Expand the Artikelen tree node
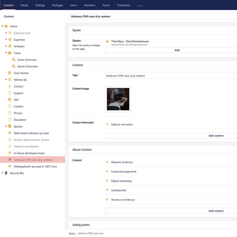Viewport: 237px width, 237px height. click(x=6, y=46)
